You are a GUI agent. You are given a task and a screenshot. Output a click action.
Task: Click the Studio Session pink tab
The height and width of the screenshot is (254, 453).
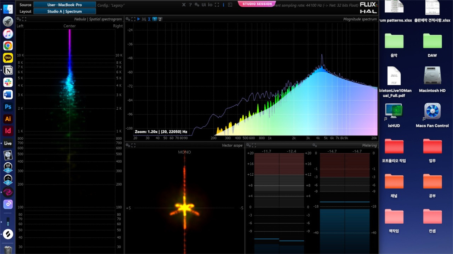257,4
